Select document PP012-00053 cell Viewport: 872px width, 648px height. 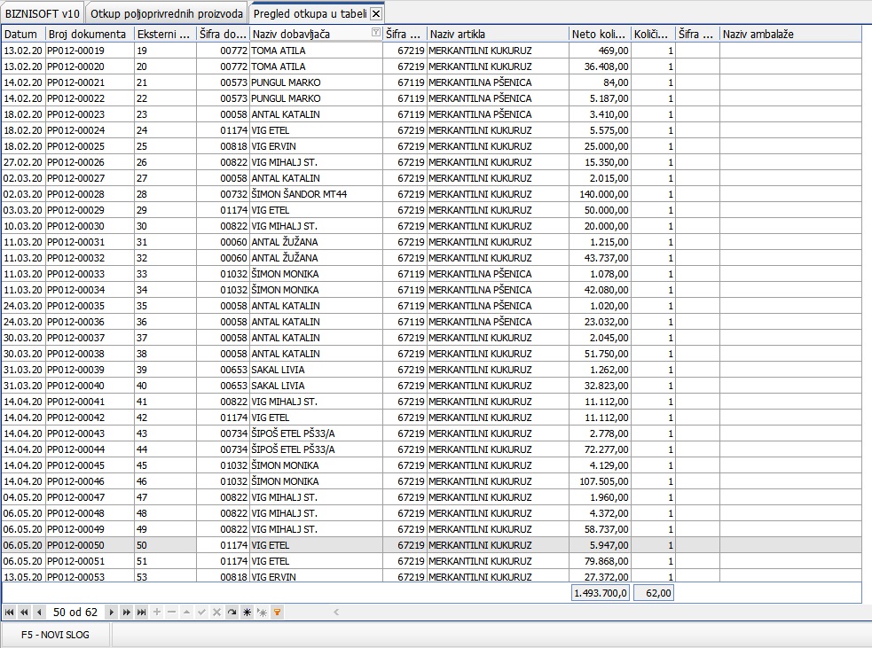(x=90, y=576)
